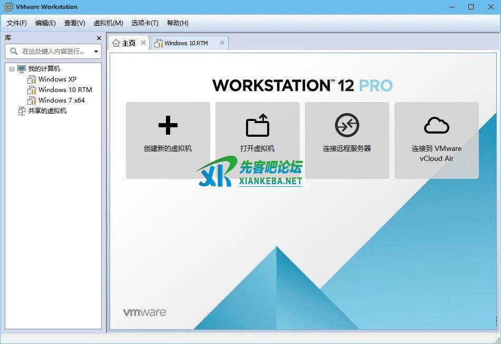Open the 虚拟机(M) menu
This screenshot has width=501, height=344.
coord(108,23)
